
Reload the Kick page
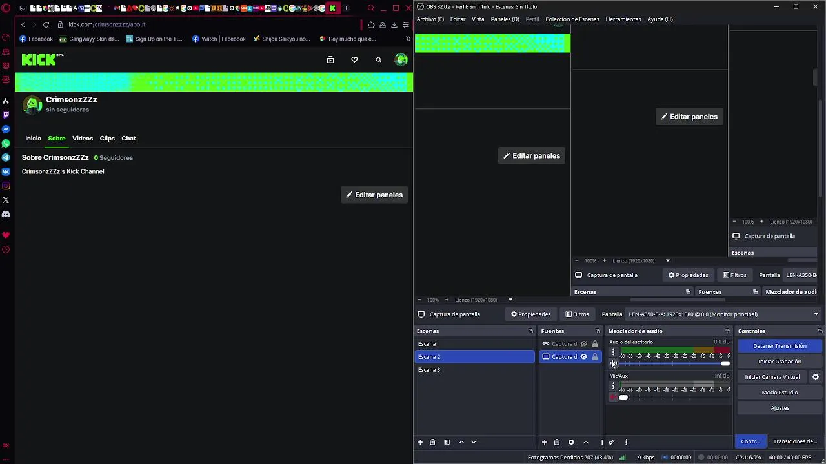click(46, 24)
